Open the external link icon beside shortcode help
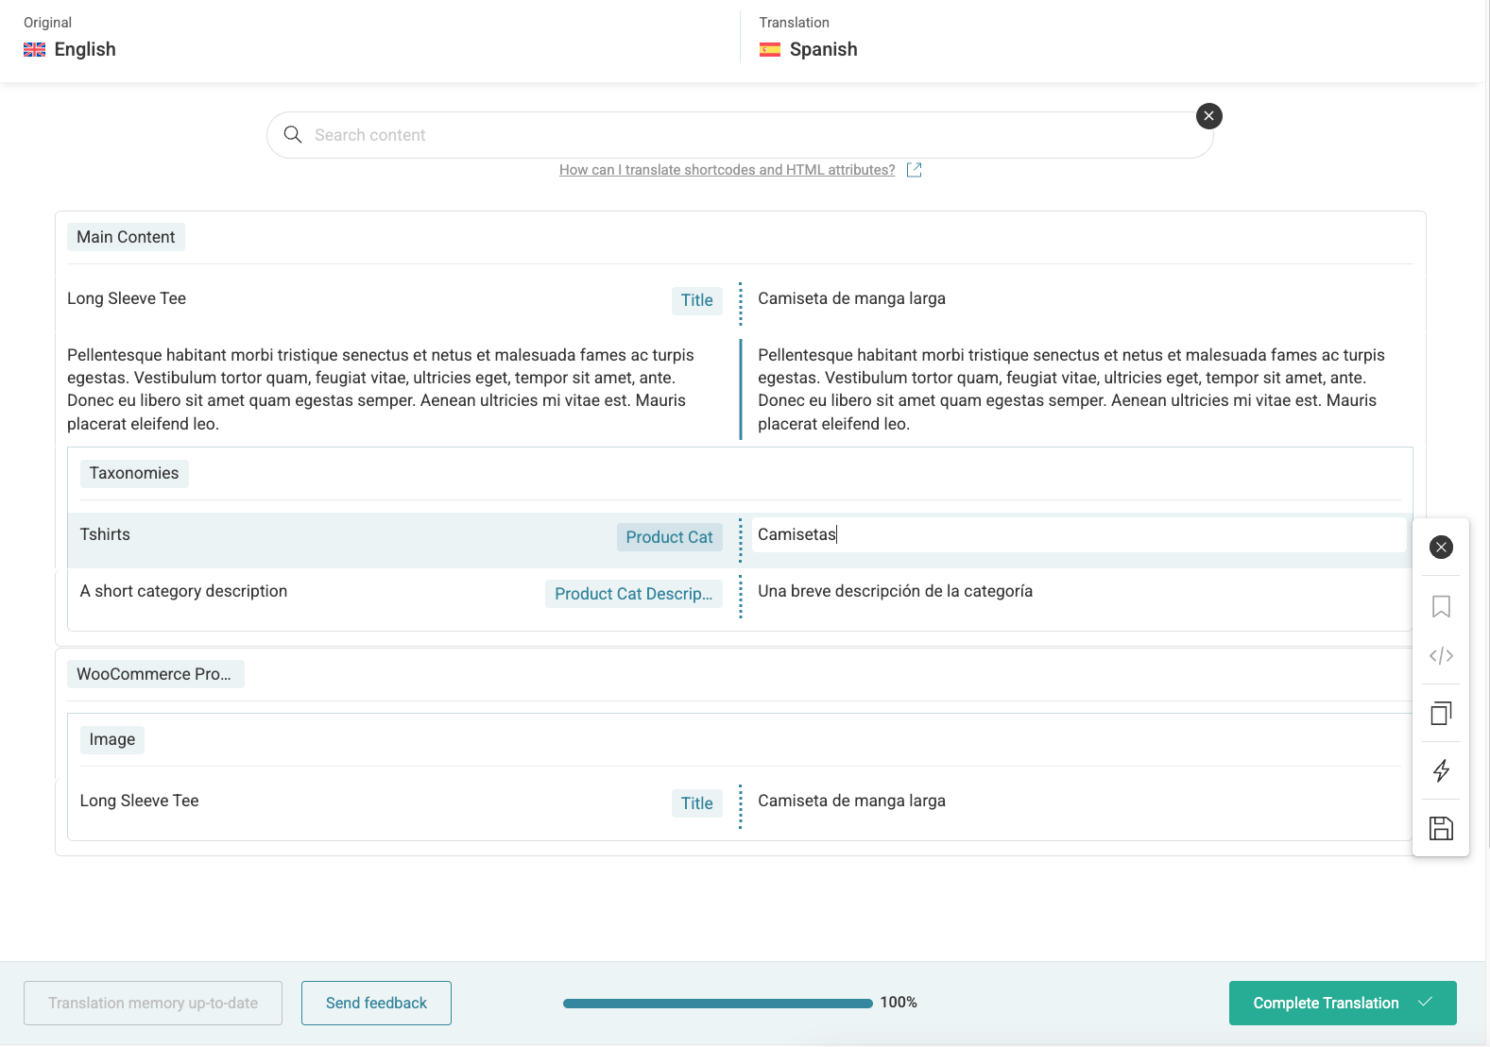The height and width of the screenshot is (1047, 1490). [x=914, y=170]
